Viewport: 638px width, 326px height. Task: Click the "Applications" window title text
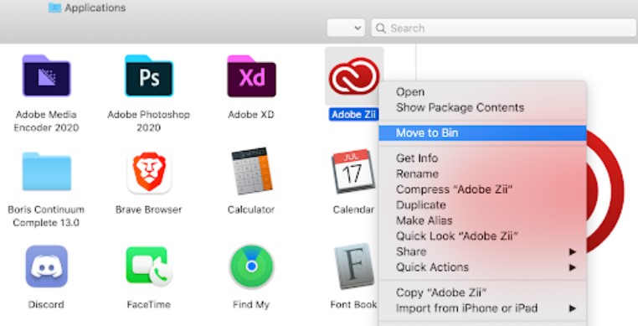[95, 8]
